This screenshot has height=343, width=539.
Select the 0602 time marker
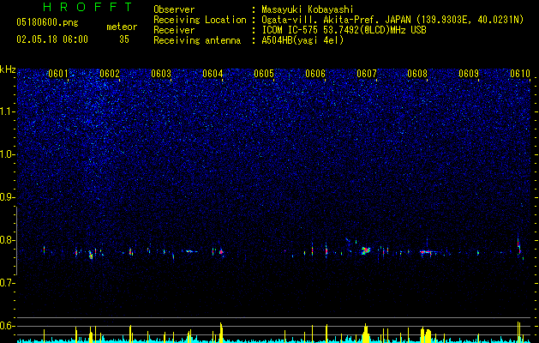(x=110, y=74)
